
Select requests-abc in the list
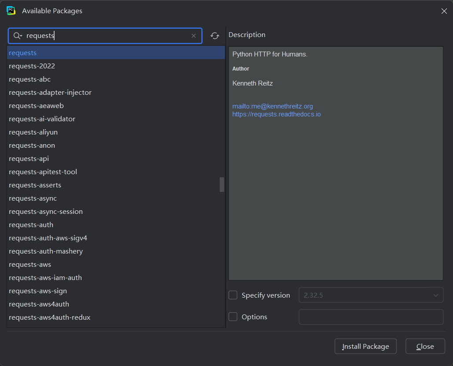(x=116, y=79)
